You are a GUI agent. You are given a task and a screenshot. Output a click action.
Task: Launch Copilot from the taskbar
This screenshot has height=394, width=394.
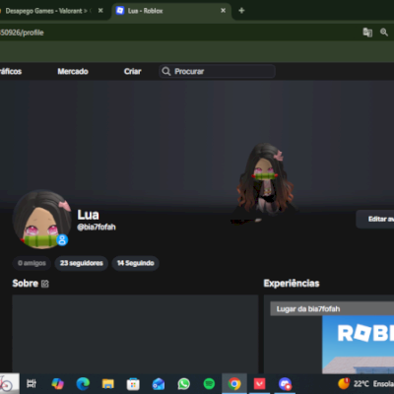point(57,383)
